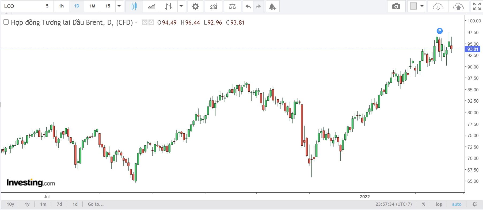
Task: Undo the last chart action
Action: 248,6
